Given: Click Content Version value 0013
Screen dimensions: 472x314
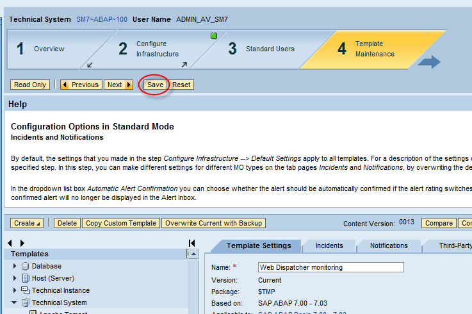Looking at the screenshot, I should point(407,222).
